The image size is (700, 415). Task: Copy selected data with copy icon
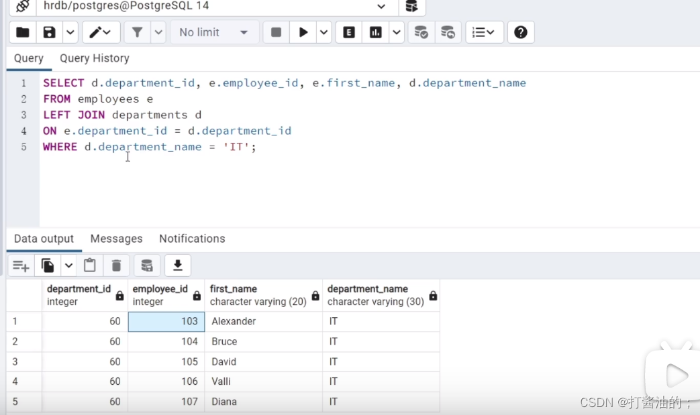coord(48,266)
